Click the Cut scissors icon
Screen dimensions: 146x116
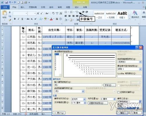(x=10, y=12)
